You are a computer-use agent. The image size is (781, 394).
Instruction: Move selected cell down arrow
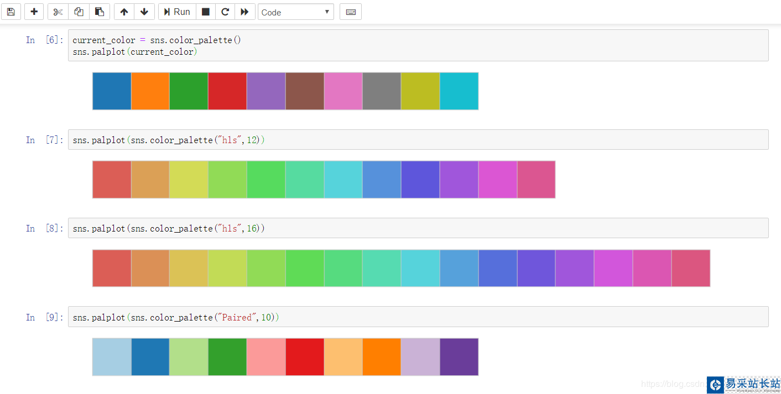coord(144,12)
